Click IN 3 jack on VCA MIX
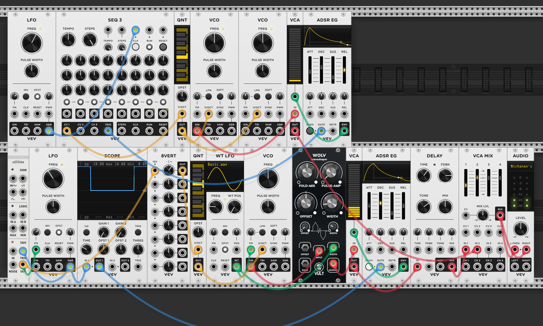This screenshot has height=326, width=543. point(489,250)
